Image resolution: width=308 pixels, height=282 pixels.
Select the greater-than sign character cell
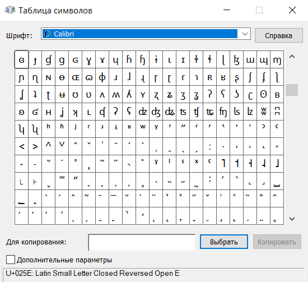pos(35,146)
